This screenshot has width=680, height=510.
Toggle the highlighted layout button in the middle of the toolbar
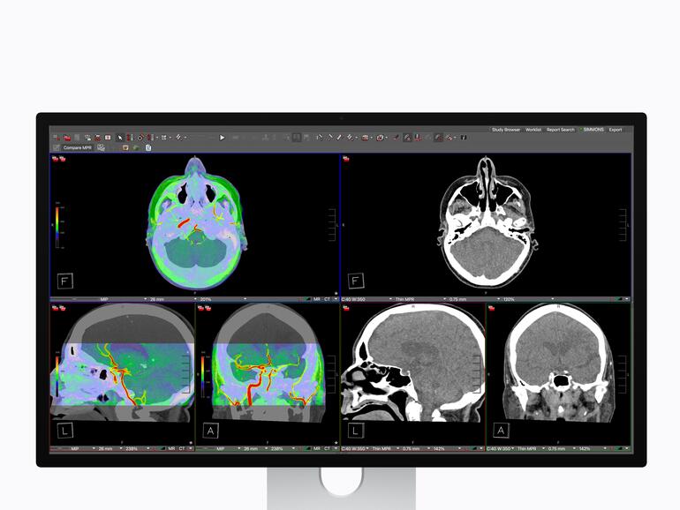click(297, 138)
